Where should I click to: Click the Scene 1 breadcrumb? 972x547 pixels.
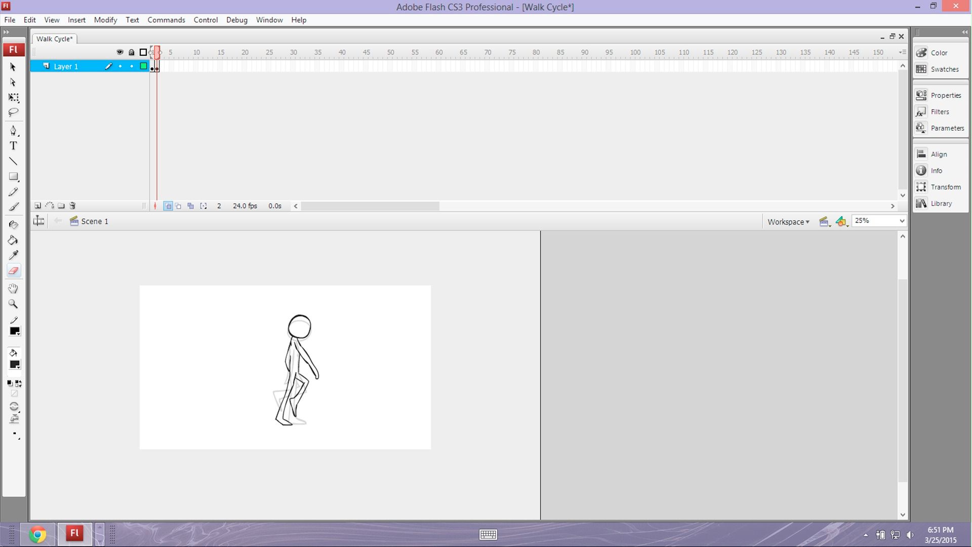95,221
